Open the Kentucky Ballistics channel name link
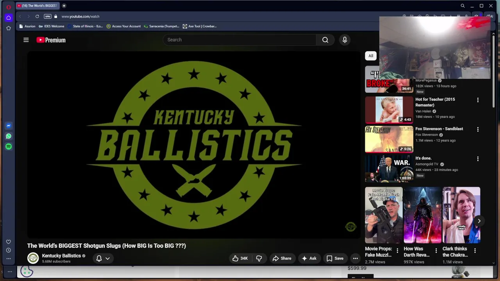The height and width of the screenshot is (281, 500). [x=61, y=256]
